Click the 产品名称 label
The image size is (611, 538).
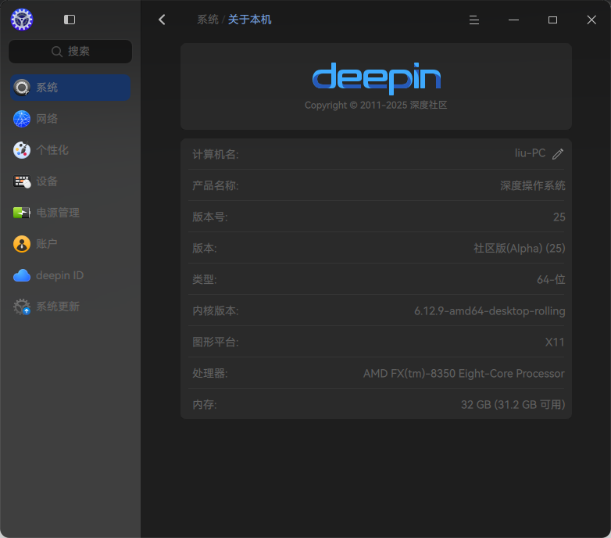[216, 185]
